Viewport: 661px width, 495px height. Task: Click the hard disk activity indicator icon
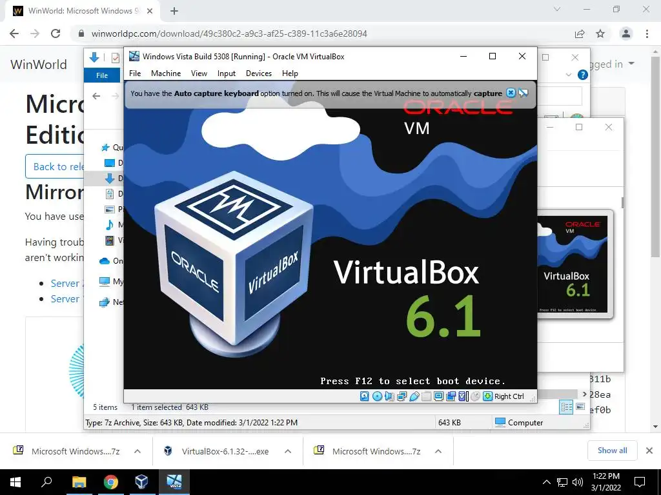(x=365, y=396)
